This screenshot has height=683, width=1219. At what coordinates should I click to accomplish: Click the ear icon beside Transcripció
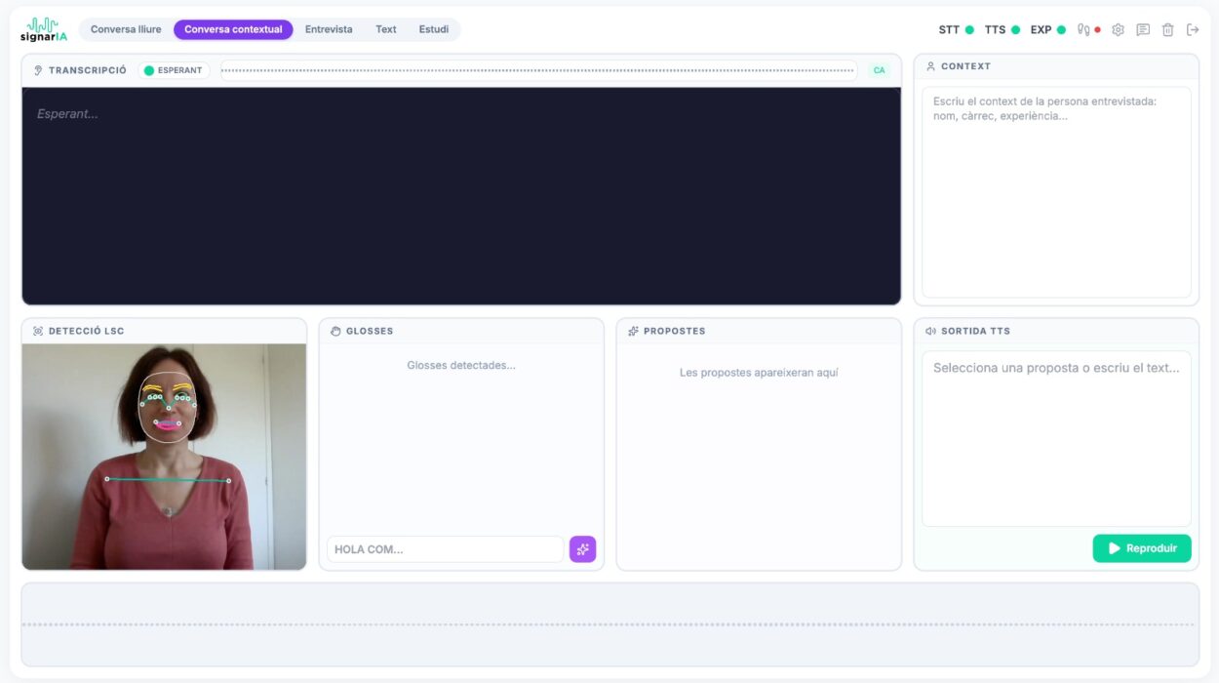pos(38,70)
